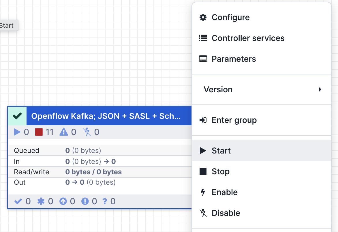Click the Enable lightning bolt icon

pyautogui.click(x=203, y=192)
